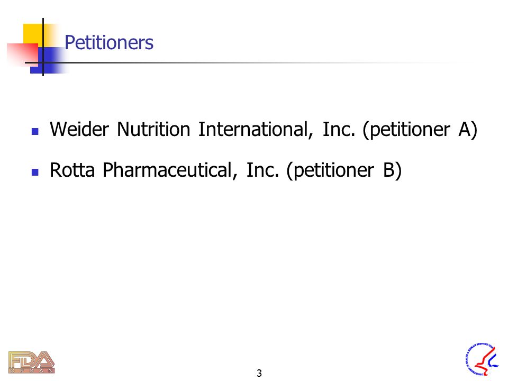The height and width of the screenshot is (381, 508).
Task: Click the word Rotta in second bullet
Action: [72, 170]
